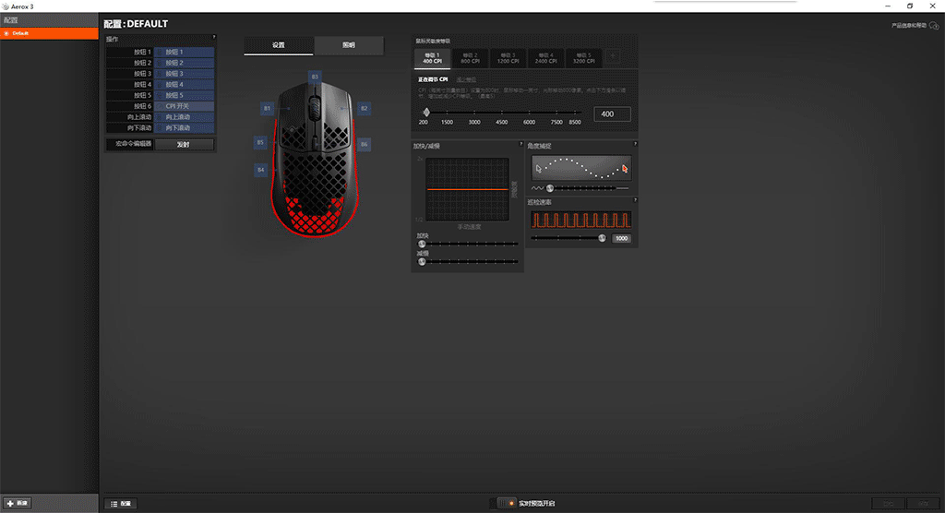
Task: Click the angle snapping preview graphic
Action: click(581, 168)
